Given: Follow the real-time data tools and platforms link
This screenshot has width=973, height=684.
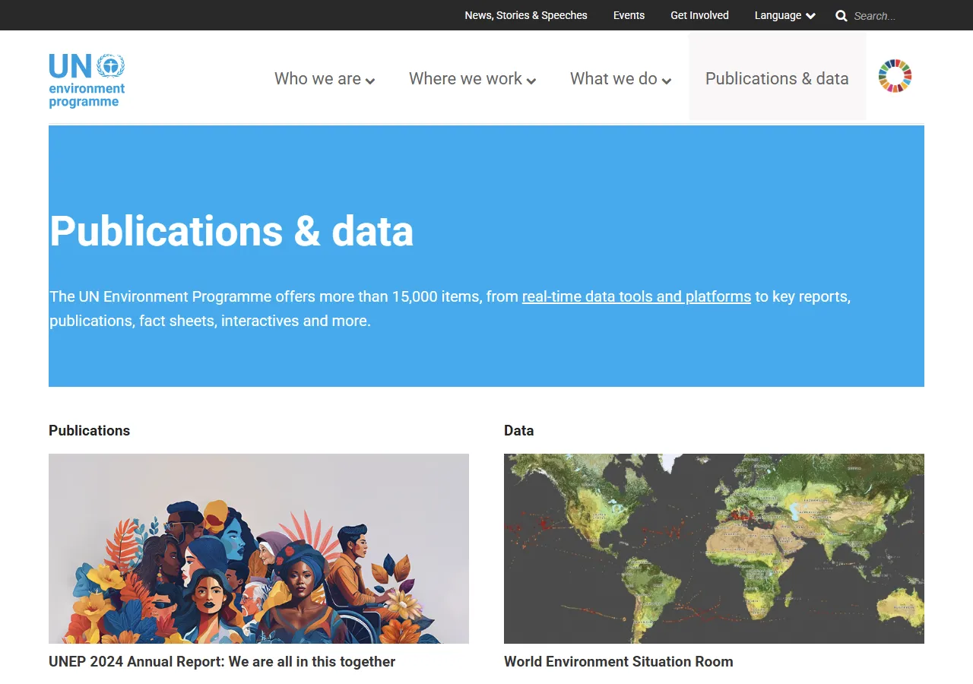Looking at the screenshot, I should coord(636,296).
